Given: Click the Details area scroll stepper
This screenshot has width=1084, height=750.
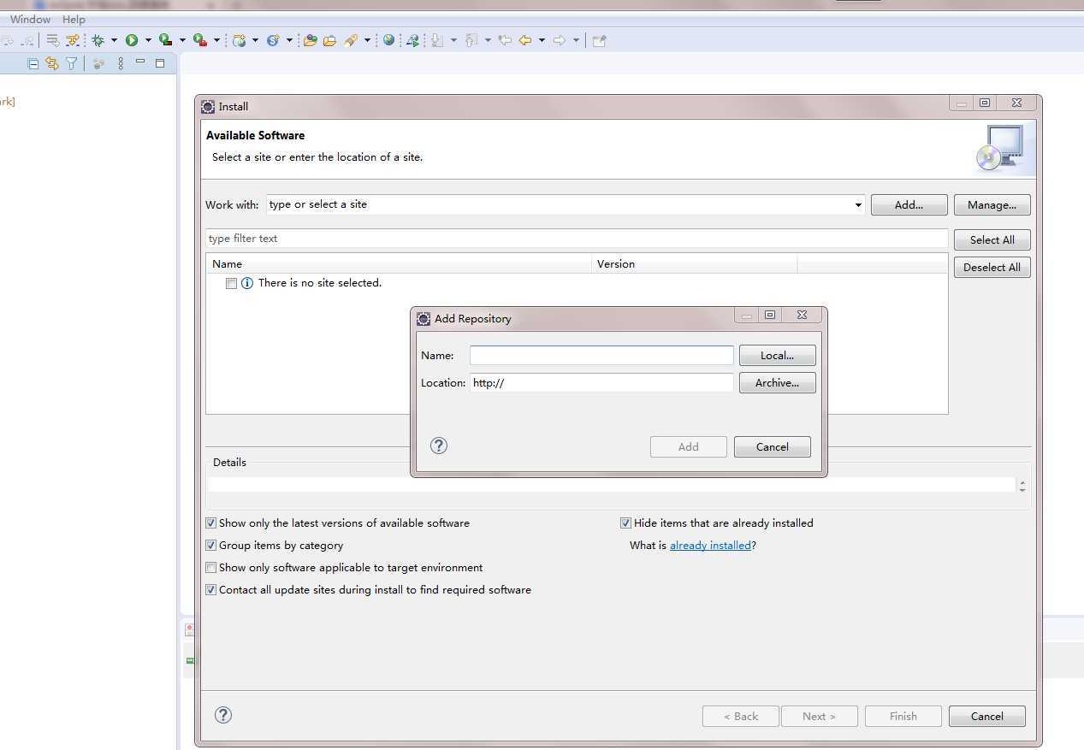Looking at the screenshot, I should point(1022,485).
